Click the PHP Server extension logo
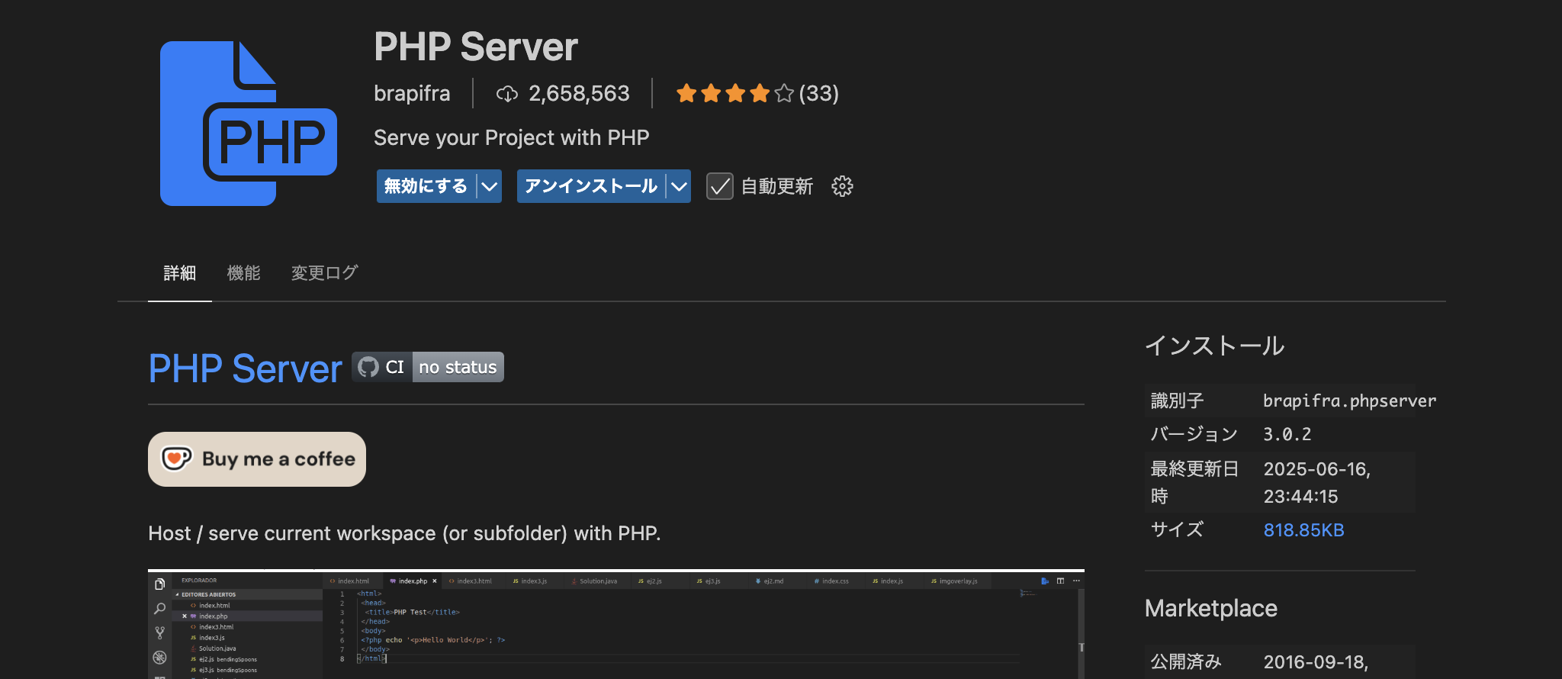The height and width of the screenshot is (679, 1562). tap(248, 123)
